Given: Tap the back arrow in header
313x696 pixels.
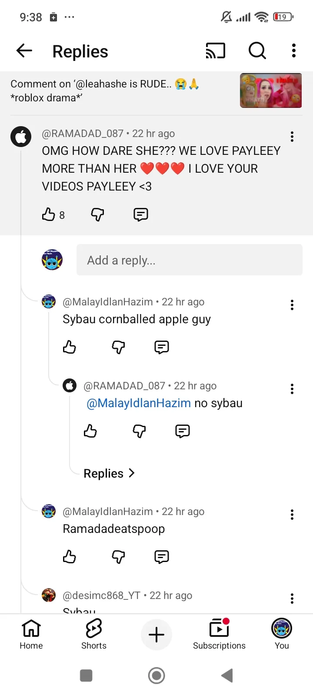Looking at the screenshot, I should coord(24,51).
